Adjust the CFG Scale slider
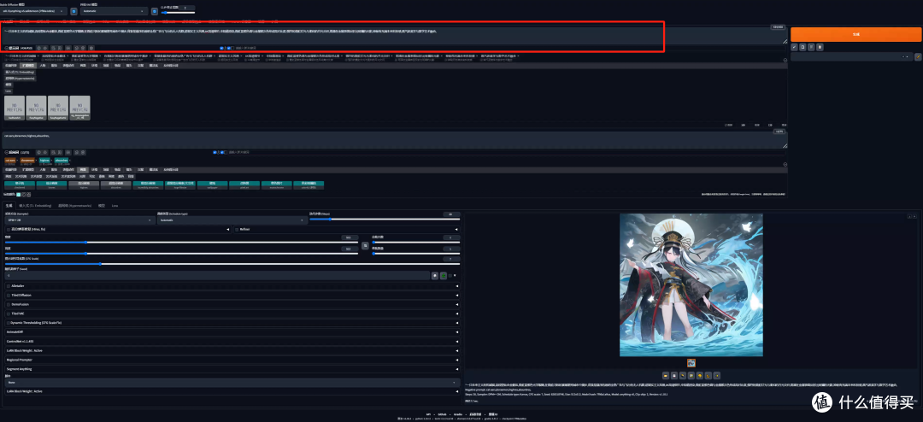This screenshot has height=422, width=923. (x=232, y=263)
